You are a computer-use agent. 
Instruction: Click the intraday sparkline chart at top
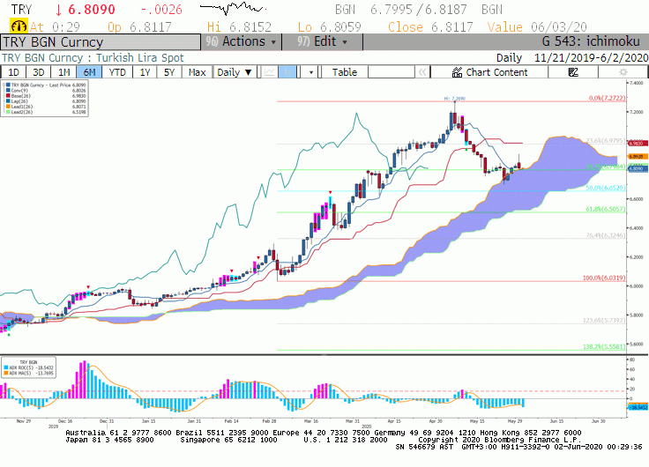pos(233,8)
